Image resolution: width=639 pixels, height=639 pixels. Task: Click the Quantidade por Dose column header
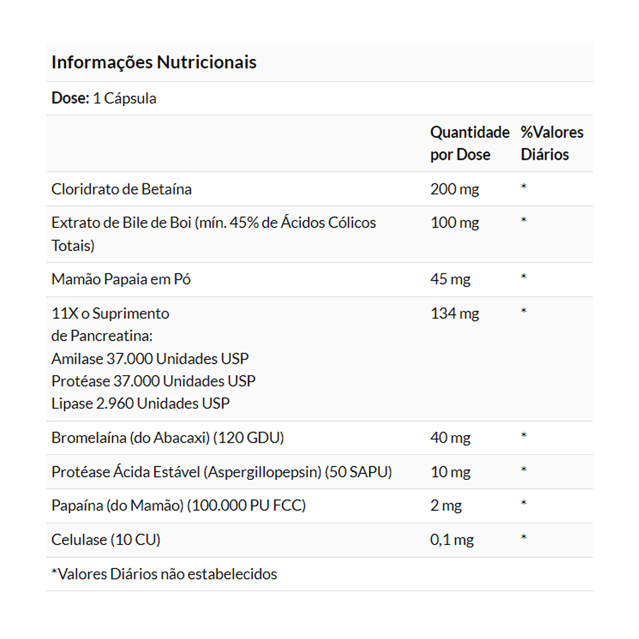pyautogui.click(x=470, y=143)
